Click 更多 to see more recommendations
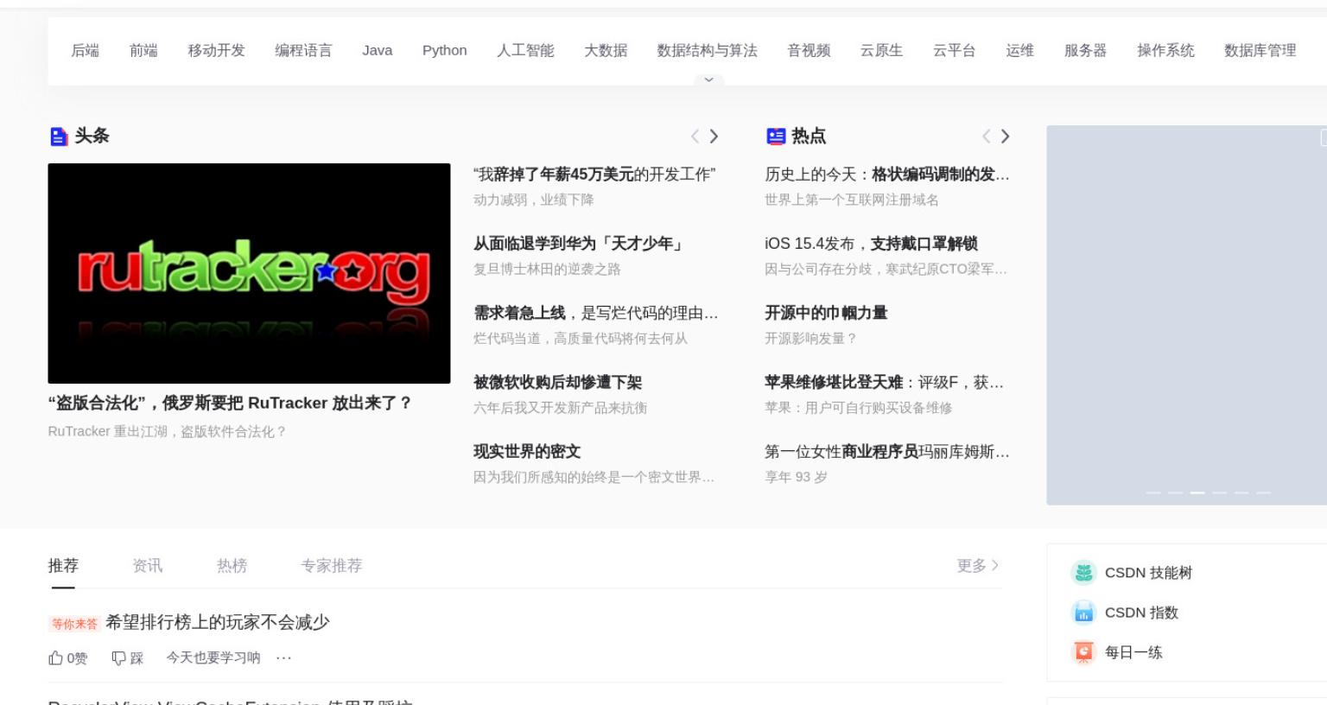Image resolution: width=1327 pixels, height=705 pixels. click(978, 566)
